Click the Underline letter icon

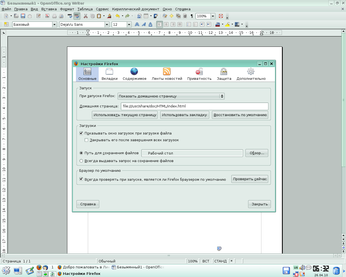point(150,24)
